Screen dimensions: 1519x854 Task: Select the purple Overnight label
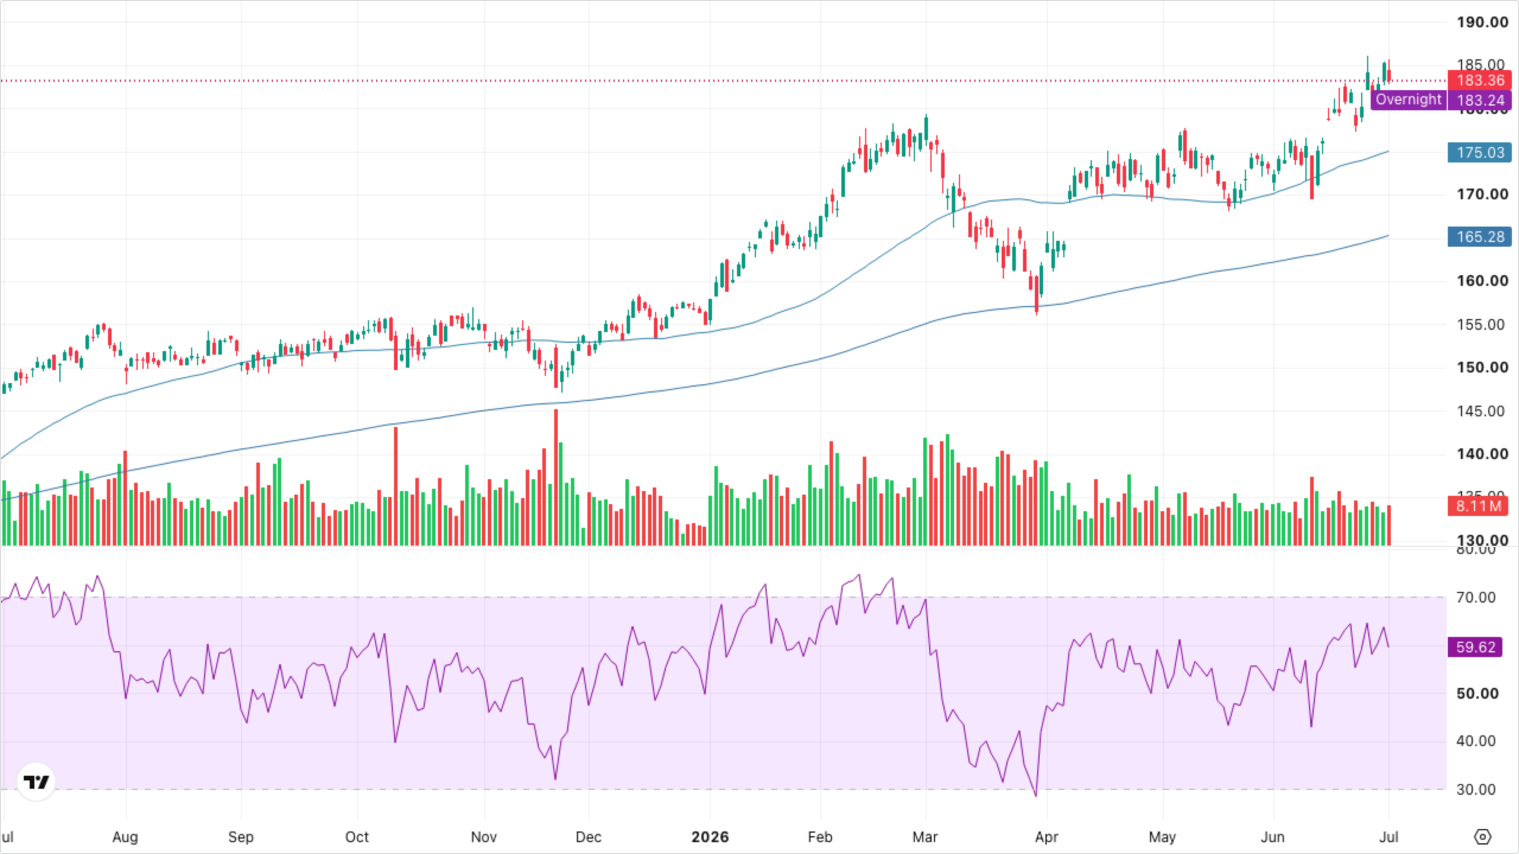click(1408, 100)
